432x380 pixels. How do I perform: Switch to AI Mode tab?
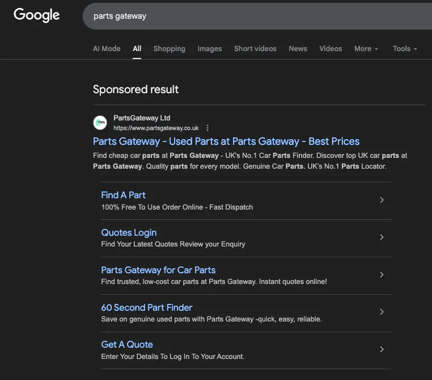[107, 49]
